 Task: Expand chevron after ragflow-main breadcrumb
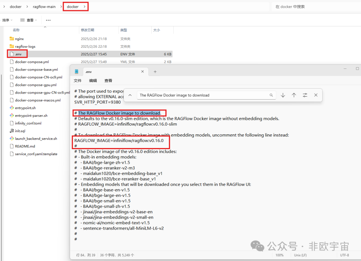61,7
